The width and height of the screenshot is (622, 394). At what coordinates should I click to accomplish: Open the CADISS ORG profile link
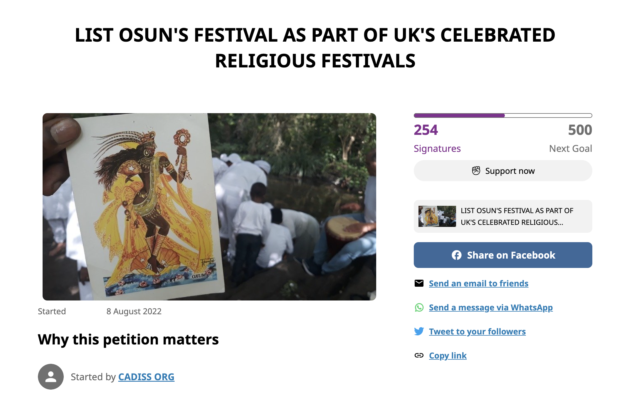click(x=146, y=377)
